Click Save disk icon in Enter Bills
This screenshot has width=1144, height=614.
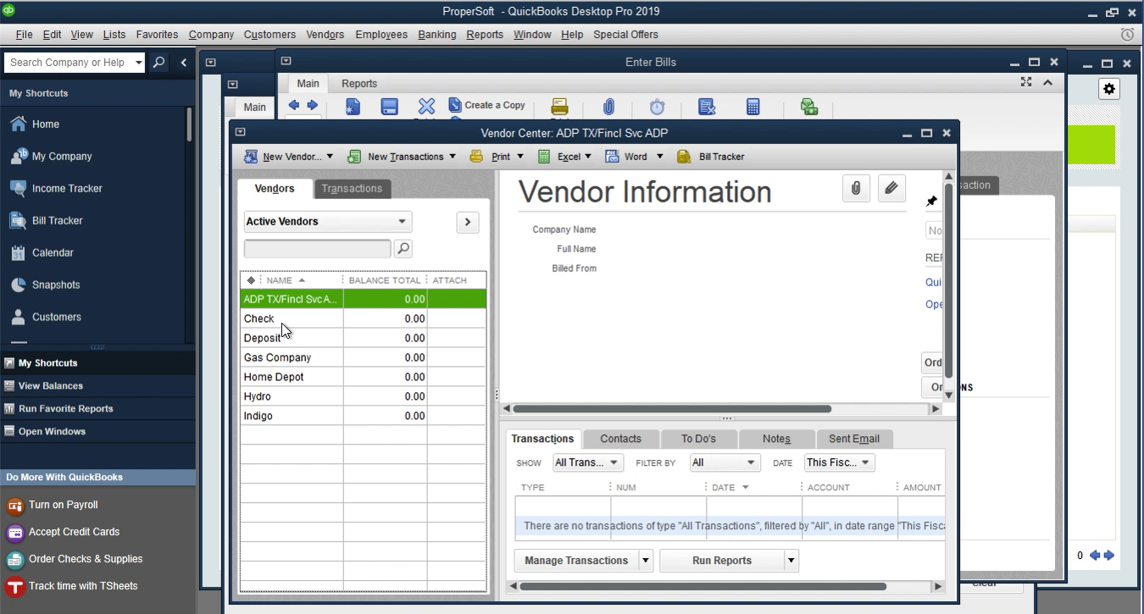[389, 107]
